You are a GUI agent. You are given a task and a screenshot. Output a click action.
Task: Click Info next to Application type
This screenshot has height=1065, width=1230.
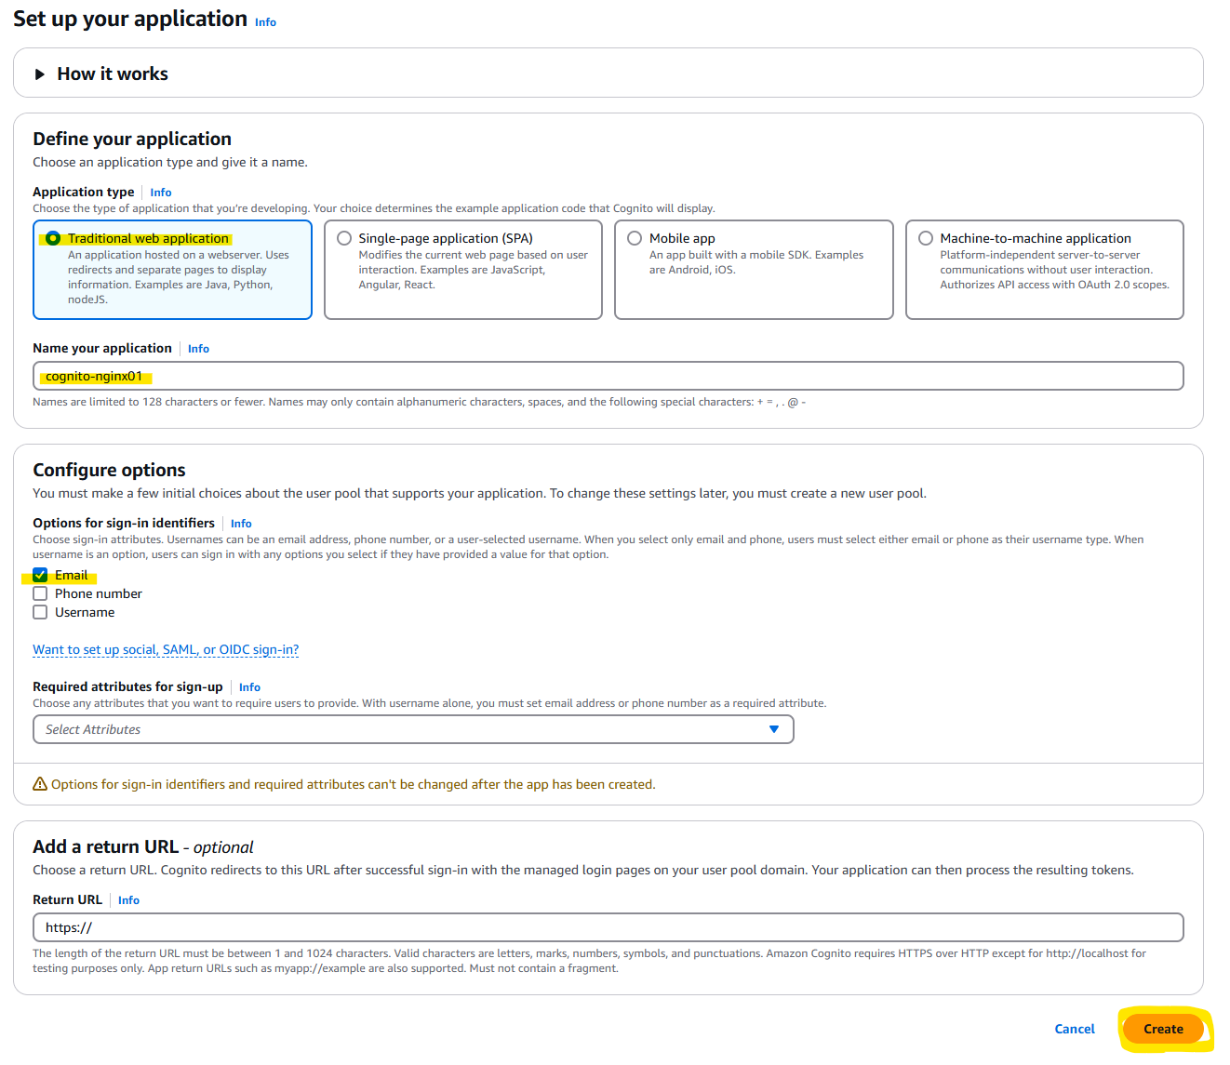[x=160, y=193]
